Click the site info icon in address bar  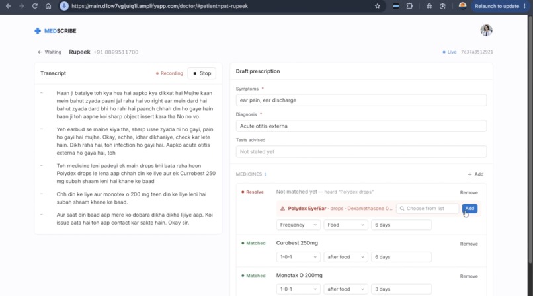pos(64,6)
